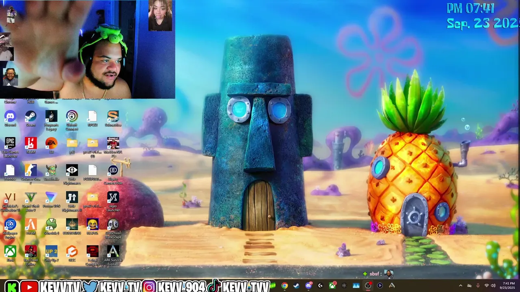Select the Elgato Camera Hub icon
This screenshot has width=520, height=292.
click(113, 175)
